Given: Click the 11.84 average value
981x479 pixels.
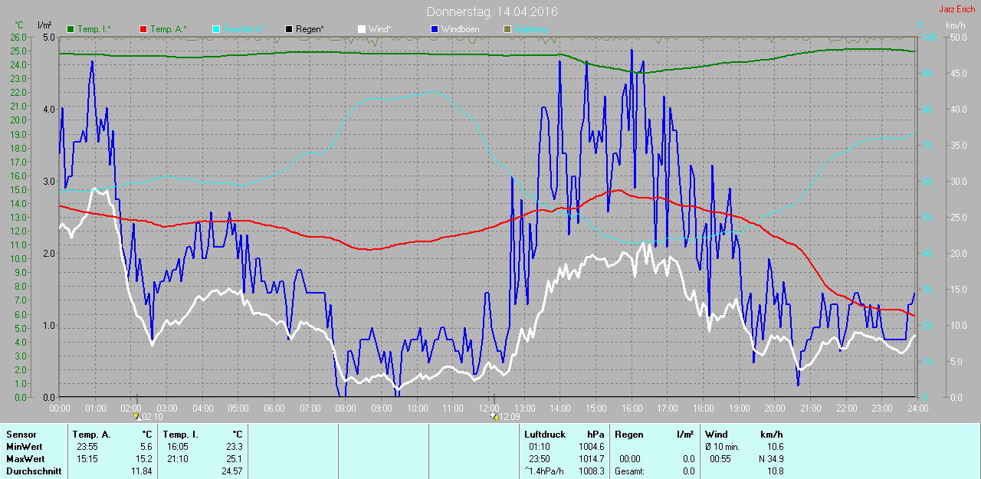Looking at the screenshot, I should 141,471.
